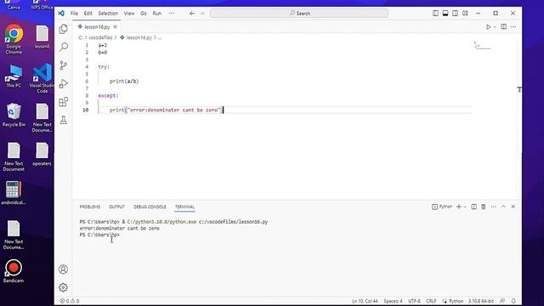Click the Python terminal label
The width and height of the screenshot is (544, 306).
click(x=442, y=207)
